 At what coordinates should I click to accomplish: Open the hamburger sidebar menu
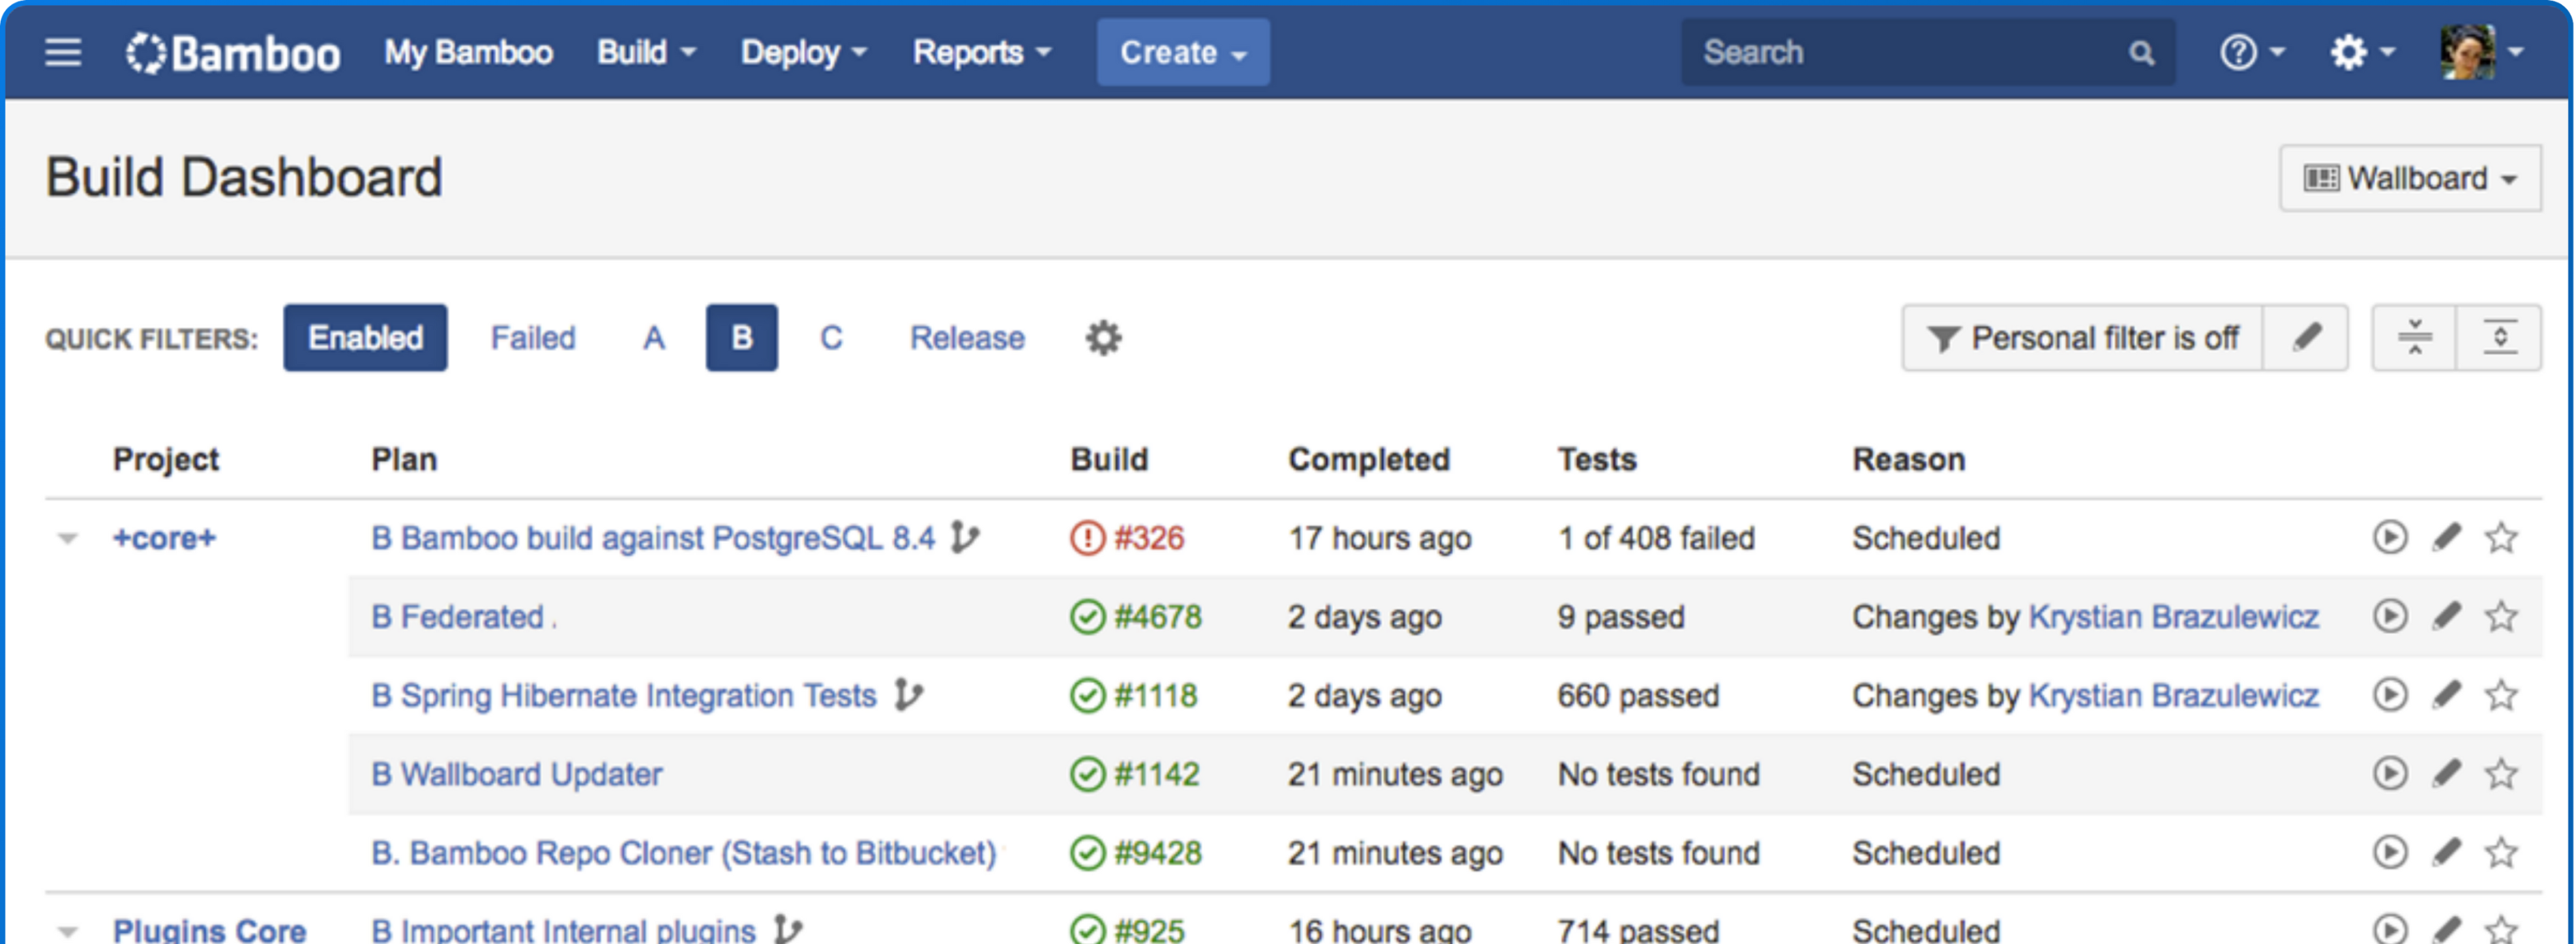pyautogui.click(x=63, y=52)
